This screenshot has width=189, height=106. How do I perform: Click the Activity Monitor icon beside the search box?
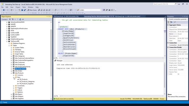tap(104, 10)
